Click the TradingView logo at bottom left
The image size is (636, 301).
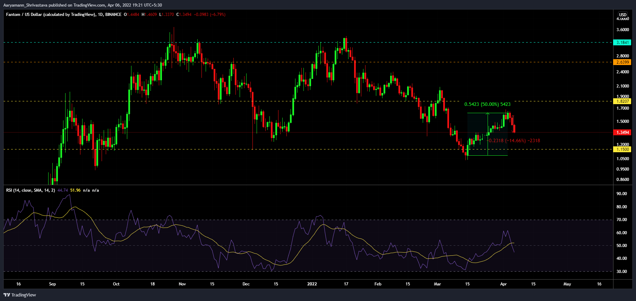coord(20,295)
